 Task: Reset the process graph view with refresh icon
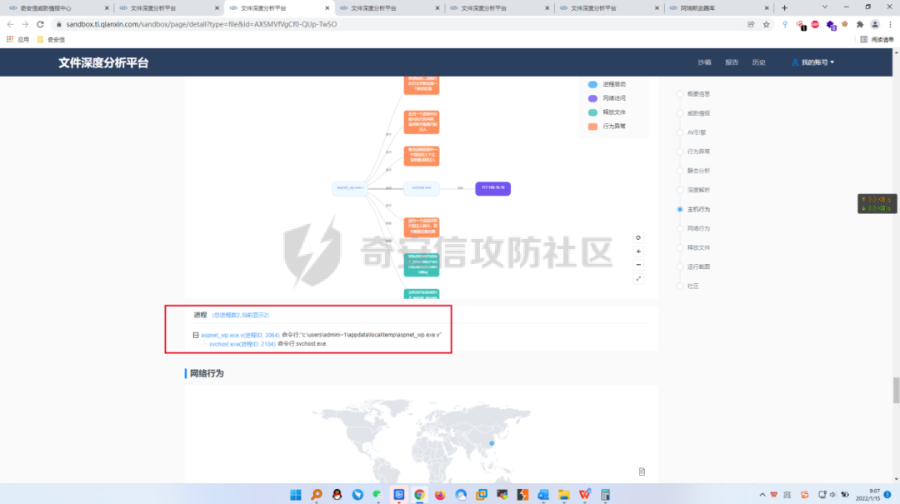point(638,237)
